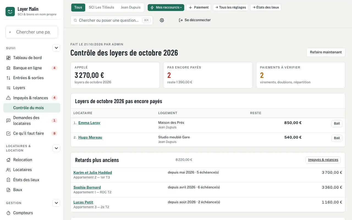Focus the Chercher ou poser une question field
Image resolution: width=352 pixels, height=220 pixels.
coord(112,20)
